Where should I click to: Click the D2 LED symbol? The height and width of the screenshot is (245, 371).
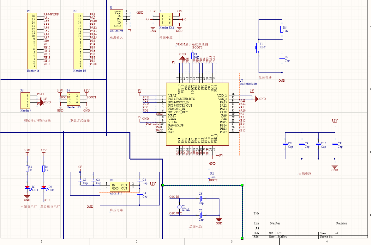pos(44,187)
